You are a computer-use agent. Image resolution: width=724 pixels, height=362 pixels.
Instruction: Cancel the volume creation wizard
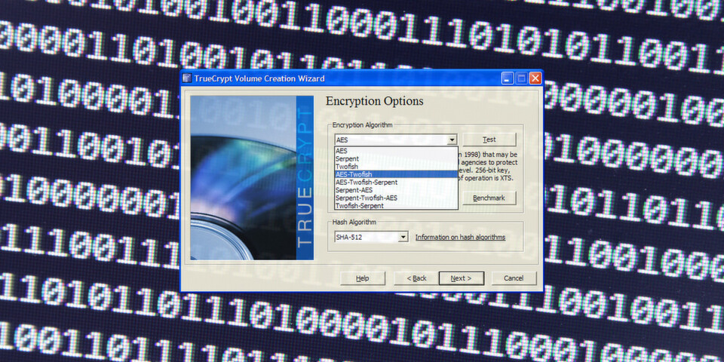tap(514, 278)
